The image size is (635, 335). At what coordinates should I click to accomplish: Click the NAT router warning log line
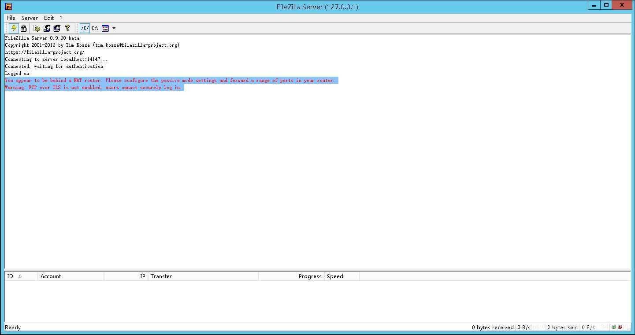[x=170, y=80]
